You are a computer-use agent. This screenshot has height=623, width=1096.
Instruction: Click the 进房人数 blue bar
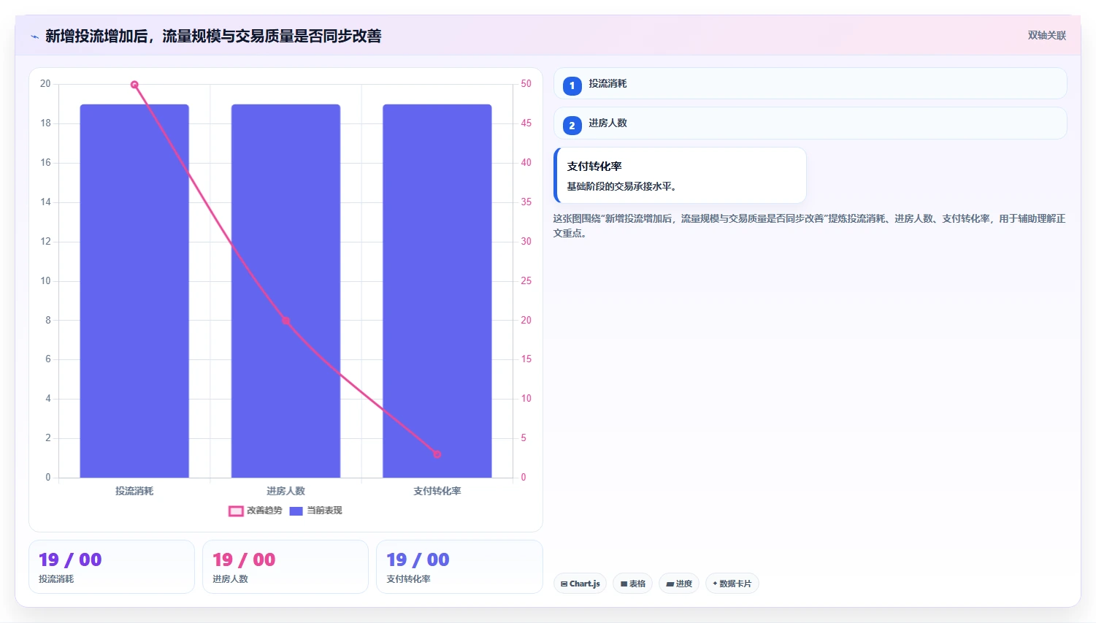pyautogui.click(x=286, y=291)
